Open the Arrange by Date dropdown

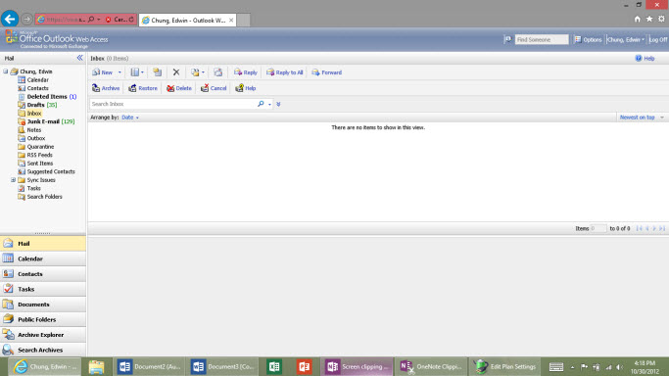130,117
